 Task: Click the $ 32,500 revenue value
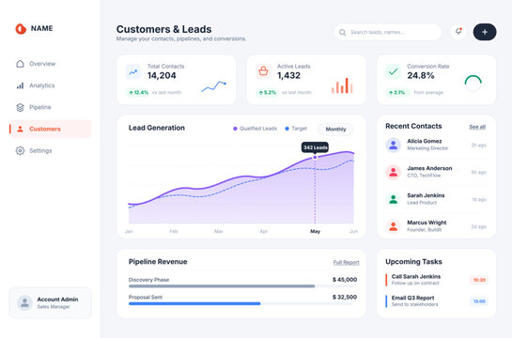click(x=345, y=298)
